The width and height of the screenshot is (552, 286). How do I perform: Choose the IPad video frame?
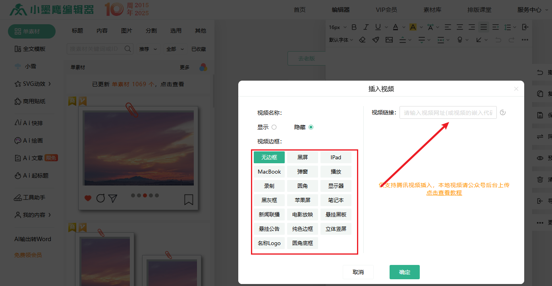click(336, 157)
